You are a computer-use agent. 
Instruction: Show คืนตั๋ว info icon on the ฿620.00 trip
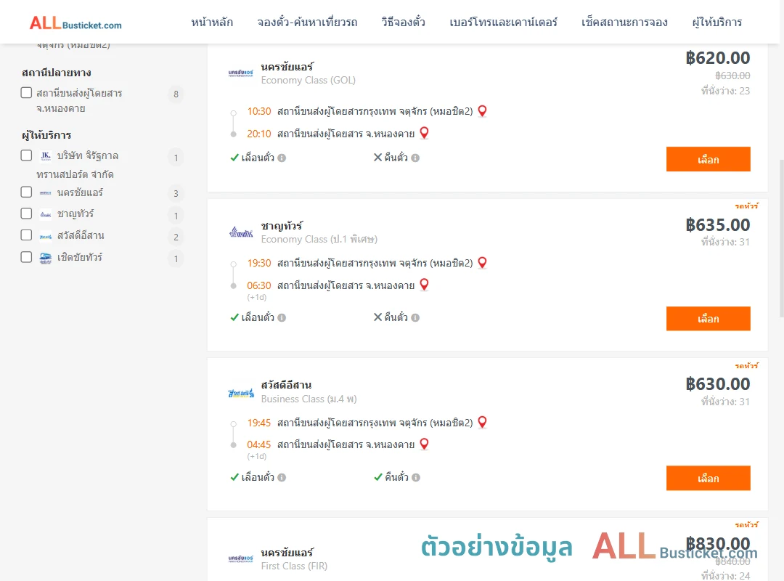tap(415, 158)
